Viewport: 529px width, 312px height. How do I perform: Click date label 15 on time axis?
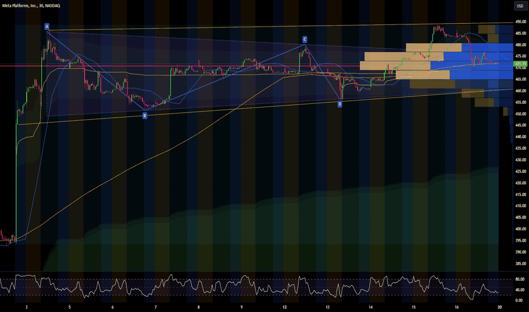click(414, 307)
